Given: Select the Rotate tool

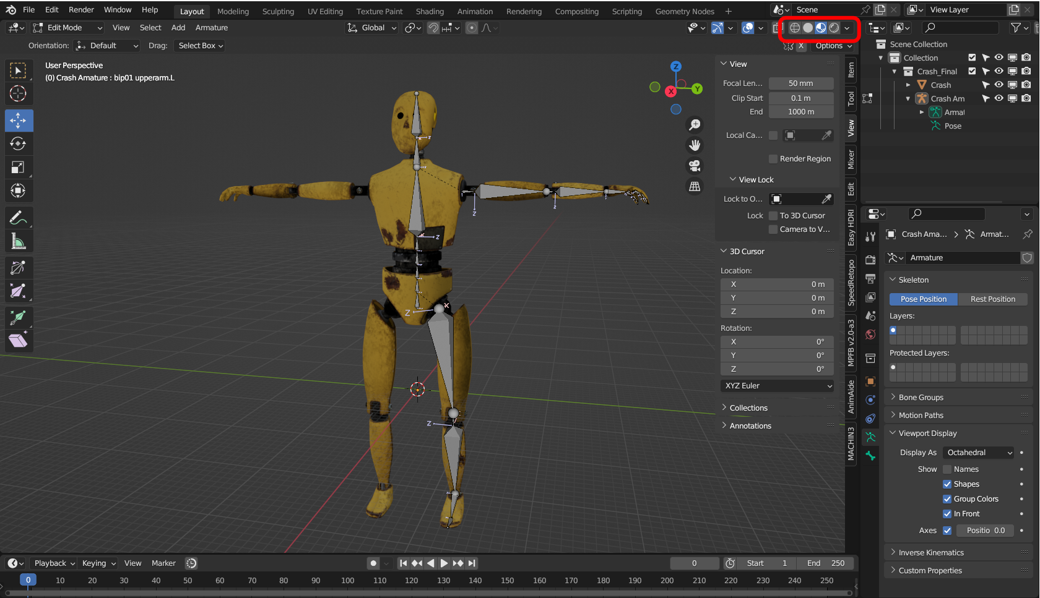Looking at the screenshot, I should coord(18,144).
